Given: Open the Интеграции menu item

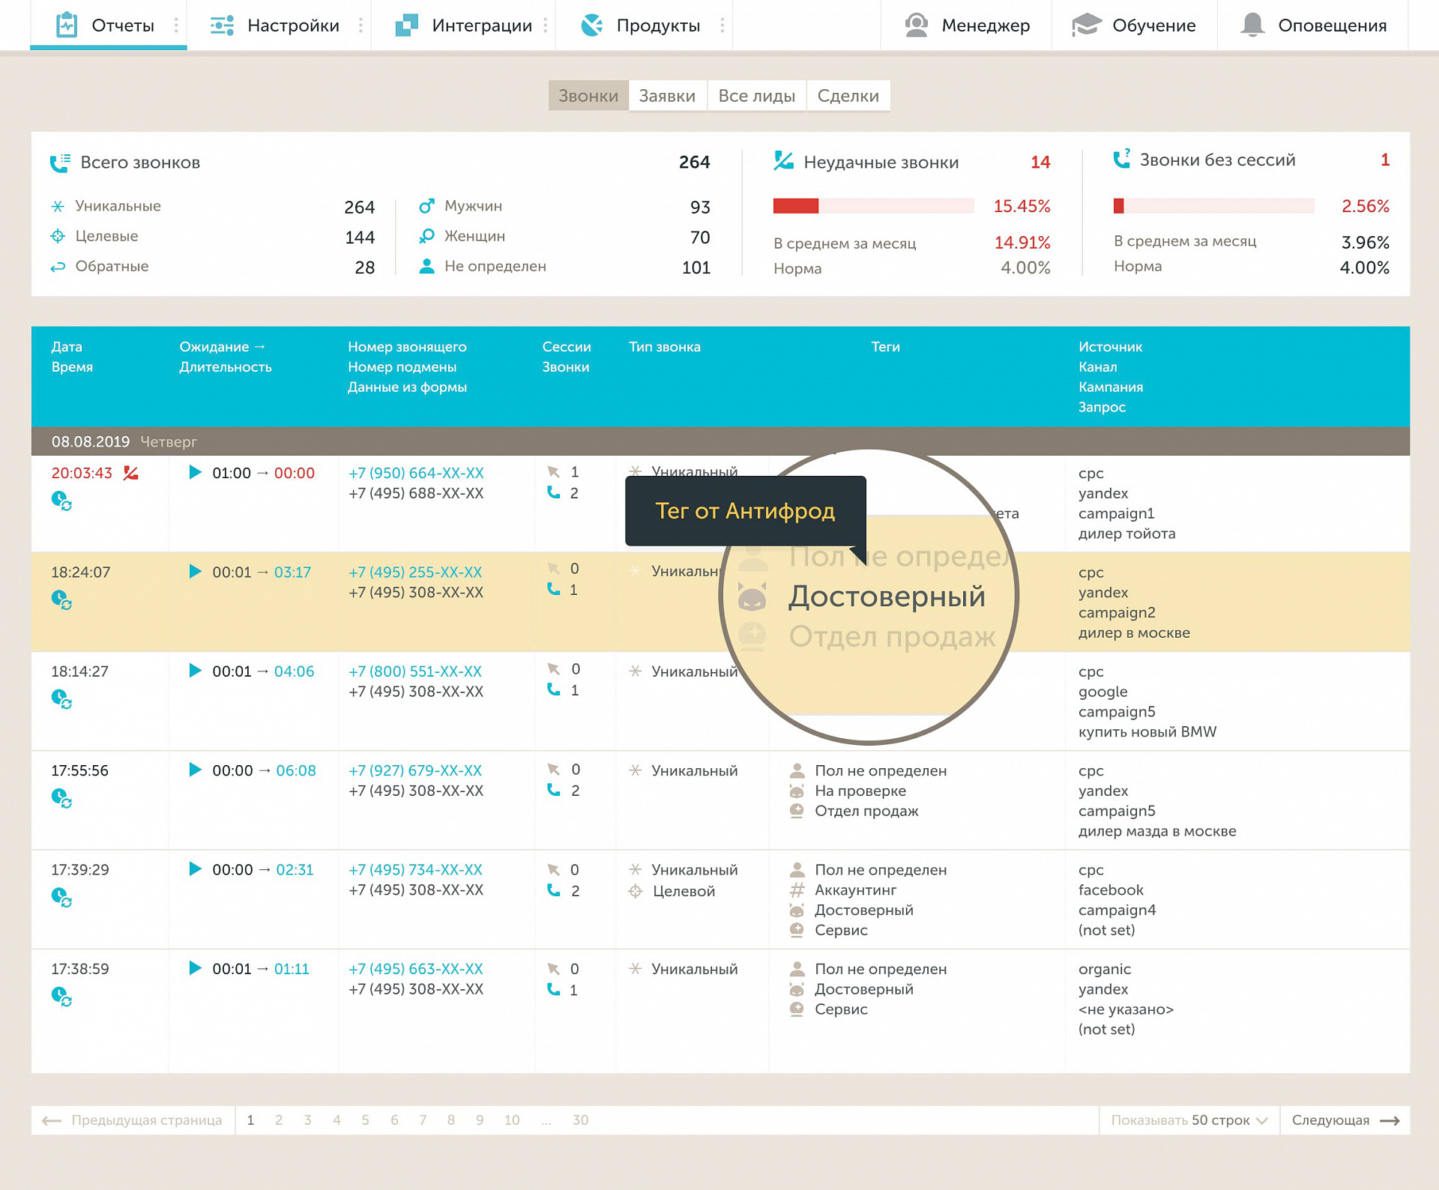Looking at the screenshot, I should [x=481, y=25].
